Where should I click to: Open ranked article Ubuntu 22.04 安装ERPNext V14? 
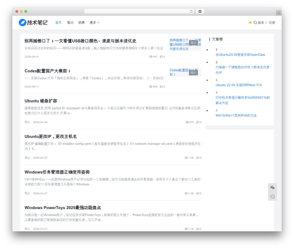239,85
